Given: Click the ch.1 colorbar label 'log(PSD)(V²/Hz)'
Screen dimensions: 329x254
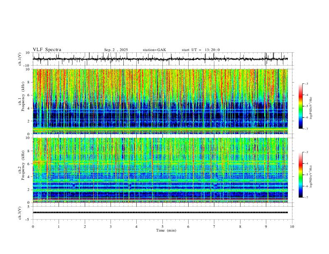Looking at the screenshot, I should pos(311,108).
